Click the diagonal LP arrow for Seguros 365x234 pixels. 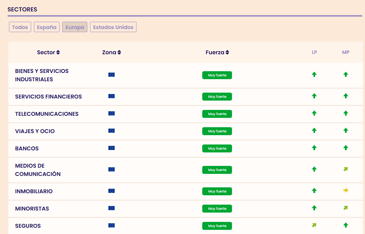(314, 225)
